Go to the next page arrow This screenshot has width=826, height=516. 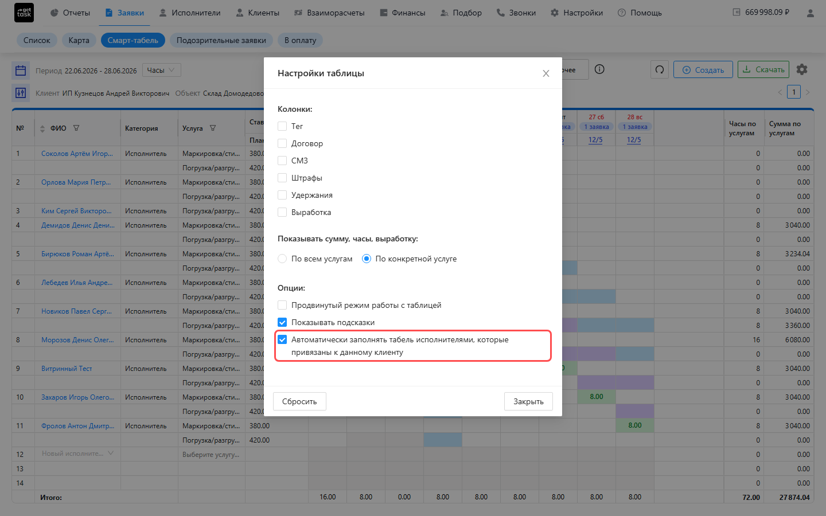pyautogui.click(x=808, y=92)
